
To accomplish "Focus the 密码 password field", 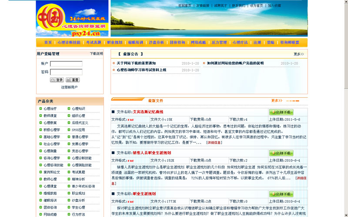I will [x=66, y=72].
